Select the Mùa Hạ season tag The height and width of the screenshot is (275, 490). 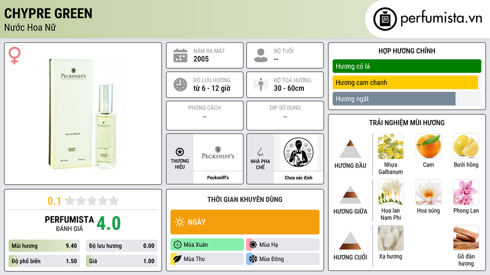pyautogui.click(x=283, y=245)
